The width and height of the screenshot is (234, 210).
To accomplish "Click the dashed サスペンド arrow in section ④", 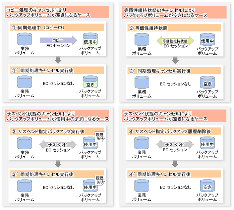I will [x=175, y=145].
